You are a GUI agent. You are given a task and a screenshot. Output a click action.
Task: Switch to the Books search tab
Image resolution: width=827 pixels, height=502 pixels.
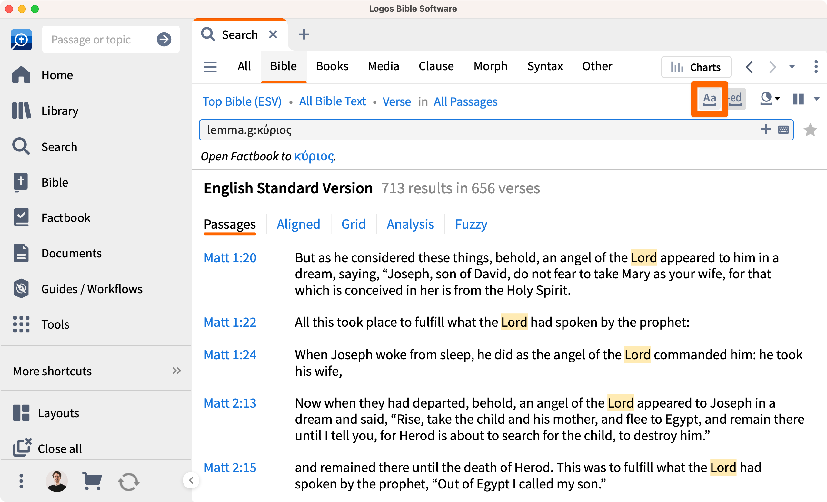[x=332, y=66]
